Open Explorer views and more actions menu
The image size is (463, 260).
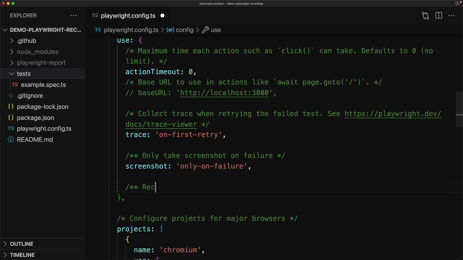[x=73, y=16]
